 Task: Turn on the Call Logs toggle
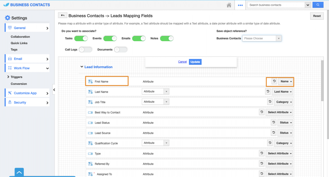tap(85, 50)
